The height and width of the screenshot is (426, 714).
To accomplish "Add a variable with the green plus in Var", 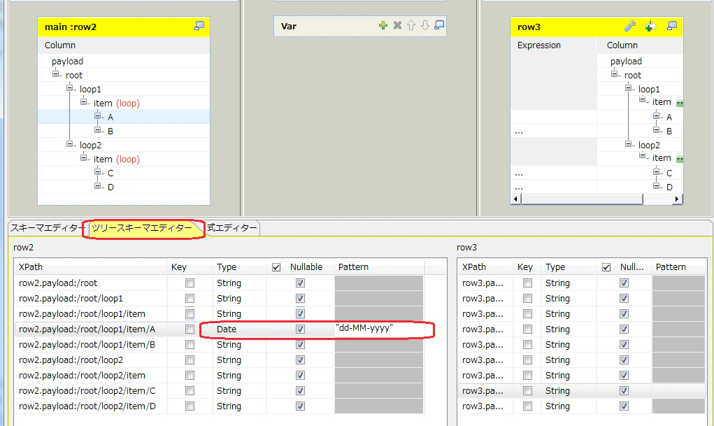I will point(383,25).
